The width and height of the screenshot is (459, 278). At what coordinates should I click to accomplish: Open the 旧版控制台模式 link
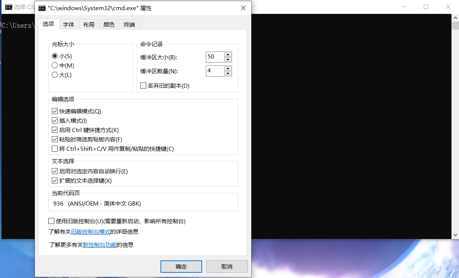[90, 232]
